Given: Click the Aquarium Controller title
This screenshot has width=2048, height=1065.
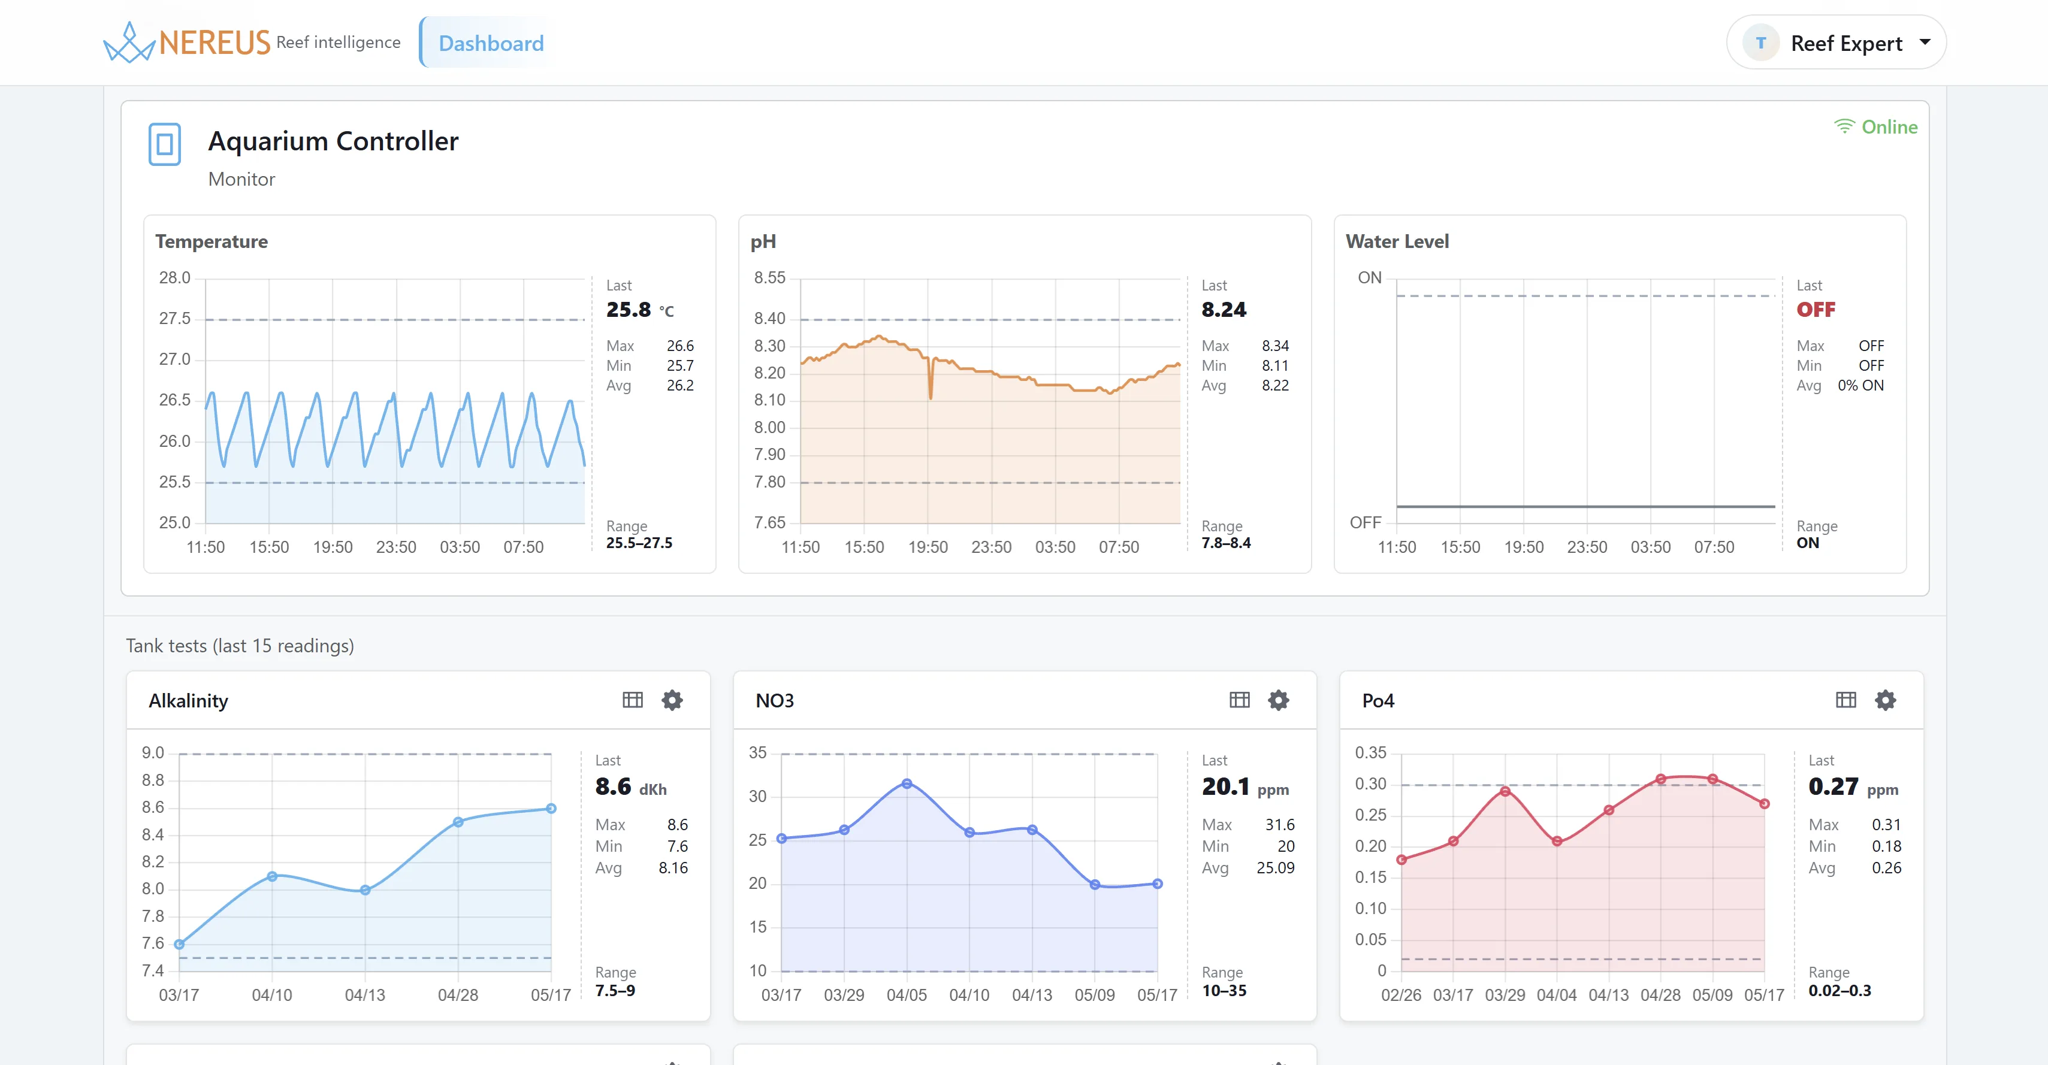Looking at the screenshot, I should (x=333, y=141).
